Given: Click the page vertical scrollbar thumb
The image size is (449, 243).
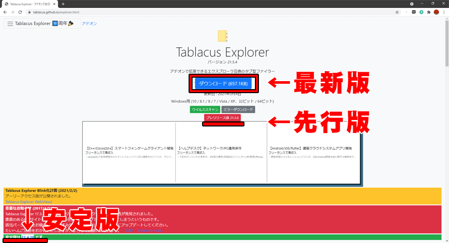Looking at the screenshot, I should pyautogui.click(x=447, y=43).
